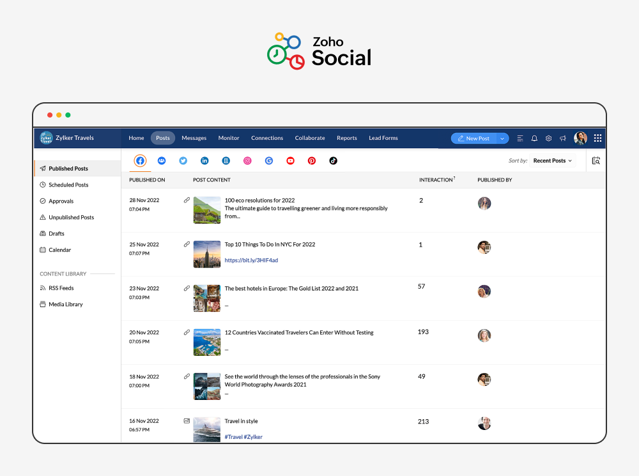Click publisher avatar for 23 Nov 2022 post
The width and height of the screenshot is (639, 476).
click(x=484, y=291)
